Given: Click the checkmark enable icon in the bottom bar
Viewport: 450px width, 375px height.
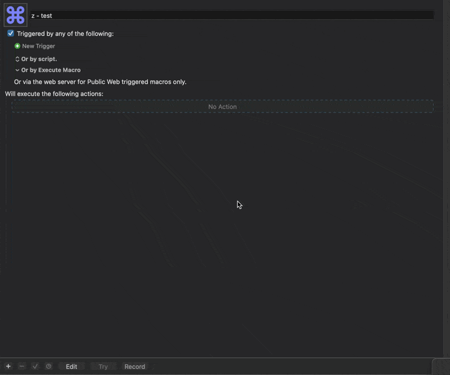Looking at the screenshot, I should 35,367.
